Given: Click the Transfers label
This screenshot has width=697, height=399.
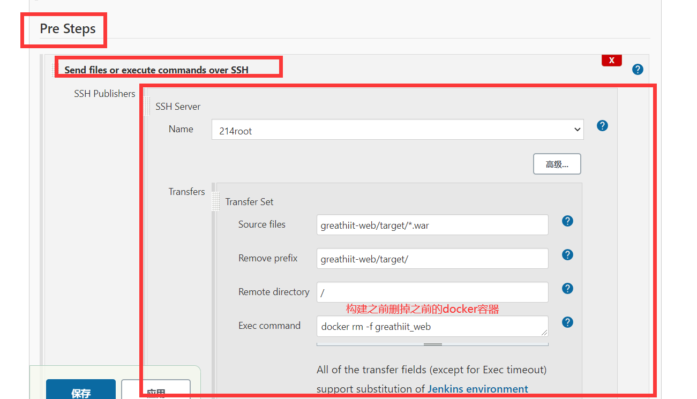Looking at the screenshot, I should (x=187, y=192).
